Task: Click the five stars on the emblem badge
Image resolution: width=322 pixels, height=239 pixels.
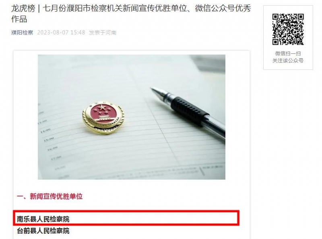Action: point(103,110)
